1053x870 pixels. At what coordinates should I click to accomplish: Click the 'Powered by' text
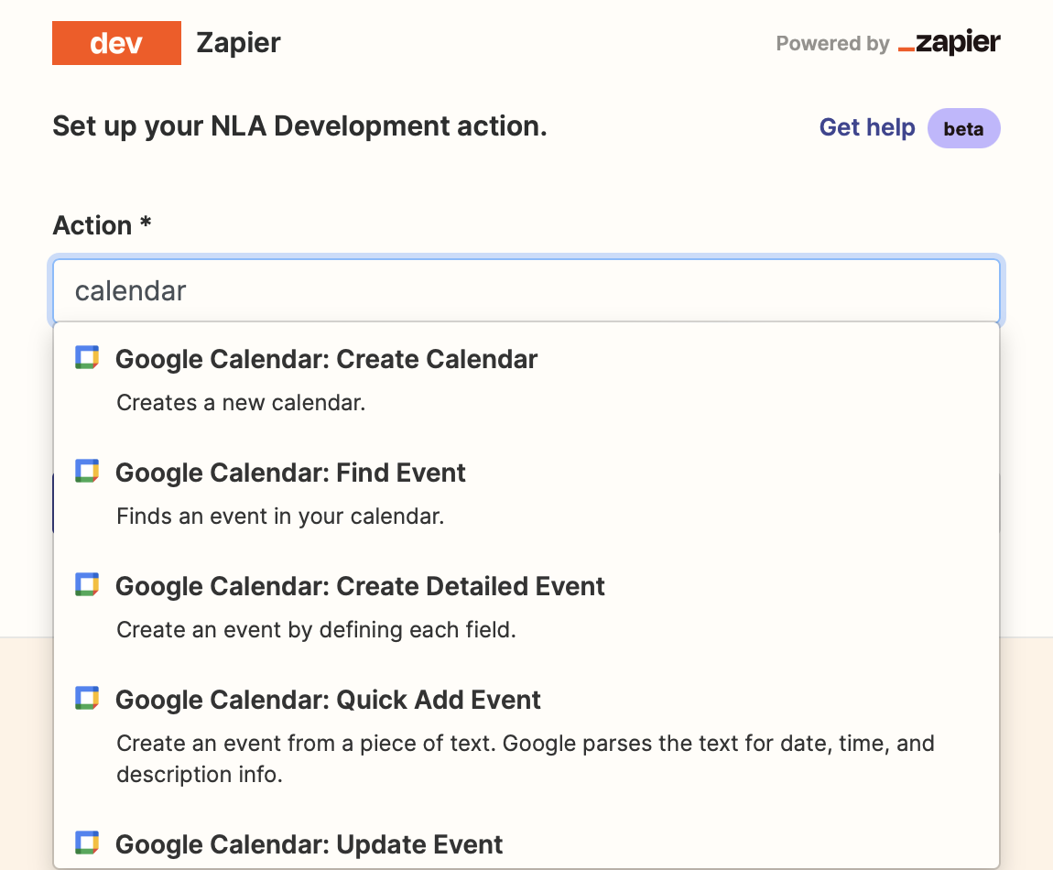[832, 43]
